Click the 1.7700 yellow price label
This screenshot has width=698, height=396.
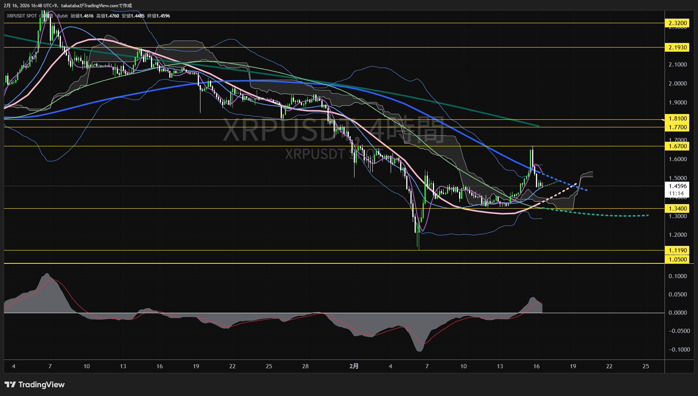pyautogui.click(x=677, y=127)
